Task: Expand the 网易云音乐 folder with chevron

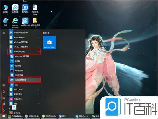Action: (x=24, y=94)
